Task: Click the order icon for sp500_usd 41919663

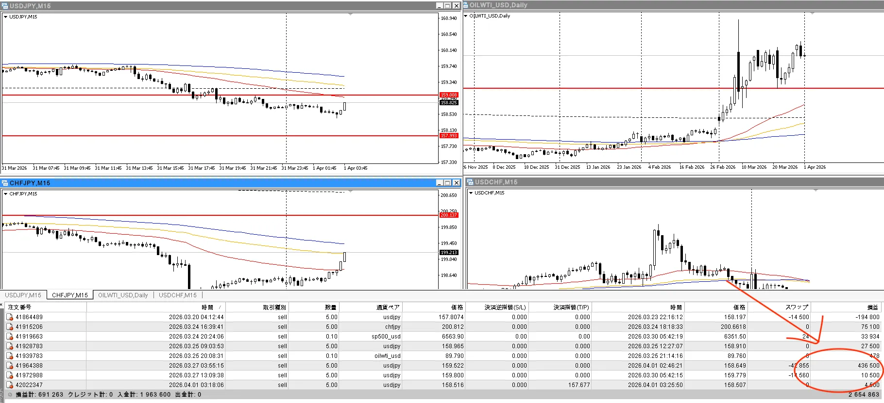Action: tap(10, 337)
